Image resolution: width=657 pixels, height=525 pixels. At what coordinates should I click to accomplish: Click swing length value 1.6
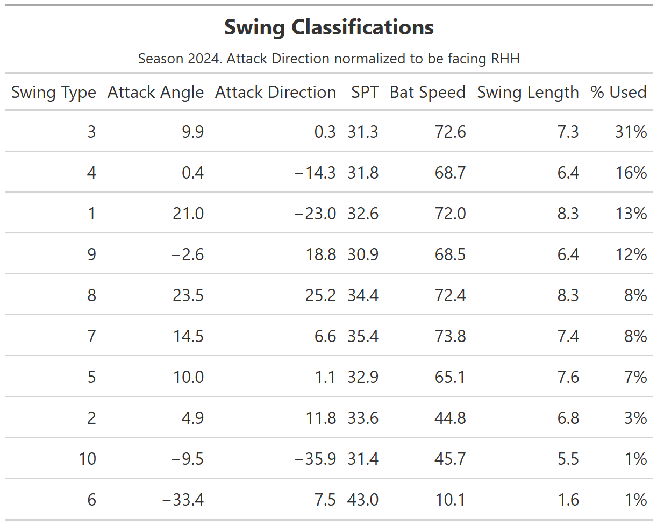click(568, 500)
